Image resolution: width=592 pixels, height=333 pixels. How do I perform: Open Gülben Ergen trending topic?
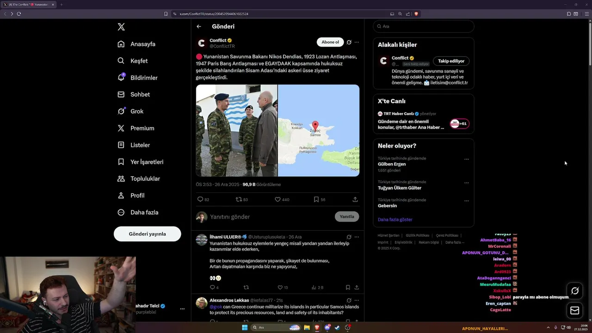coord(392,164)
